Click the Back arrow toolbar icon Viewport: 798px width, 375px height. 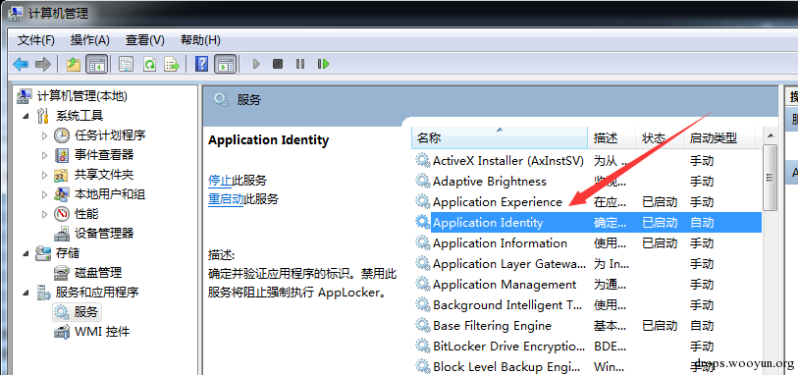point(21,64)
